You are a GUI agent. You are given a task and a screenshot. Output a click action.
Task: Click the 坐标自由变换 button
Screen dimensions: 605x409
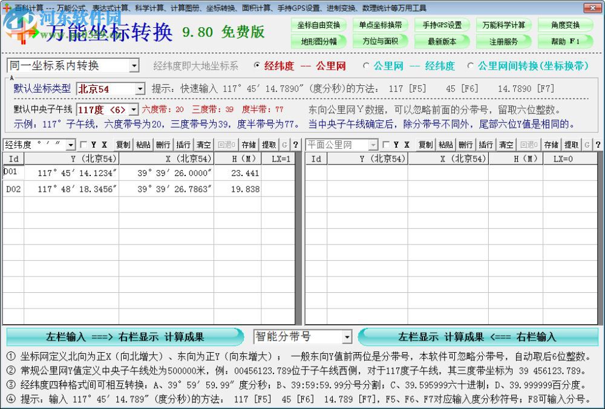321,25
